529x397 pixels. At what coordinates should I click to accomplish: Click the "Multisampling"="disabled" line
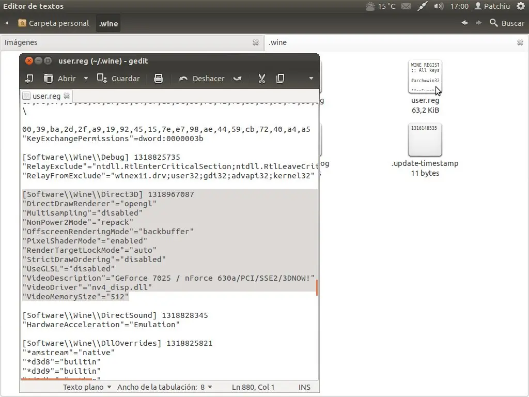coord(82,213)
